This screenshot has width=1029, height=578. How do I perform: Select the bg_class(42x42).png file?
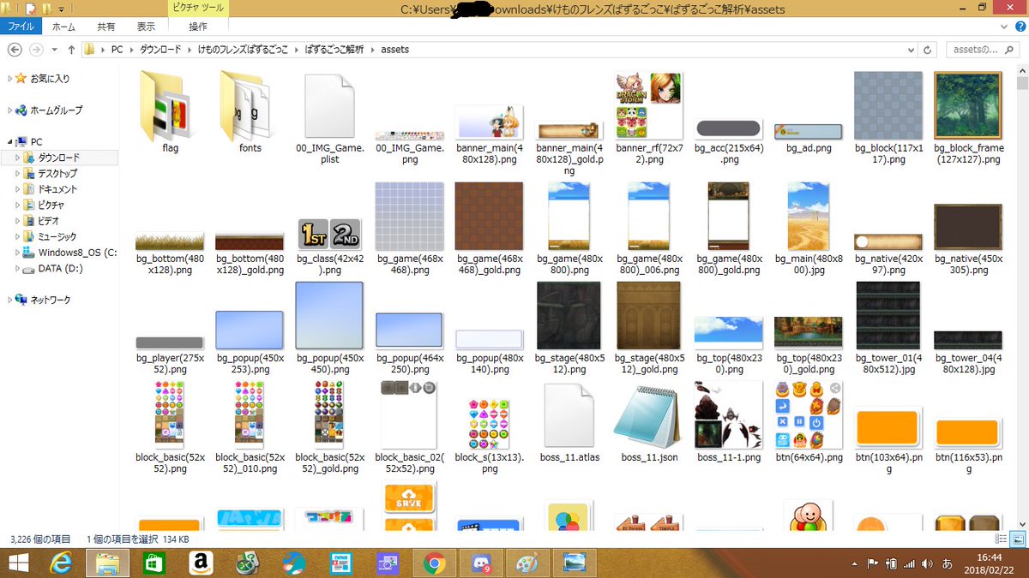pyautogui.click(x=329, y=248)
